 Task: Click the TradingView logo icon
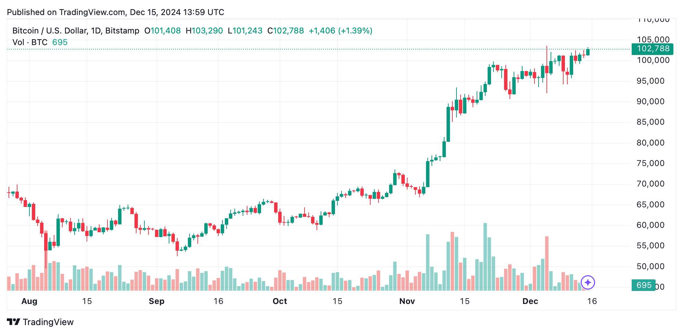(x=13, y=322)
